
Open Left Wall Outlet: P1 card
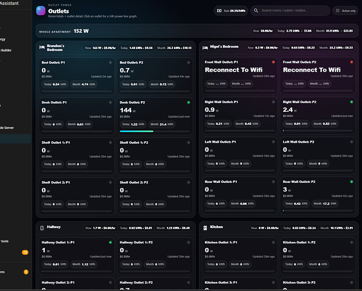[x=239, y=156]
